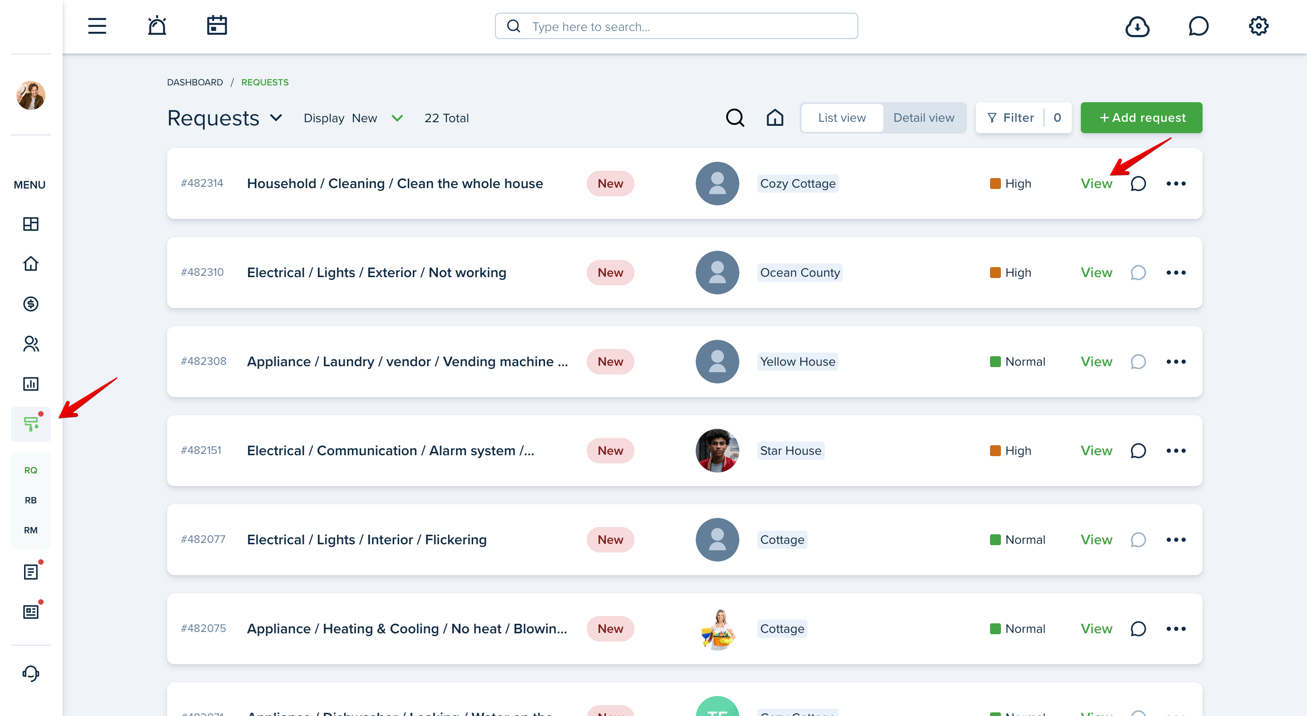Open comments for request #482075
Image resolution: width=1307 pixels, height=716 pixels.
pyautogui.click(x=1138, y=629)
